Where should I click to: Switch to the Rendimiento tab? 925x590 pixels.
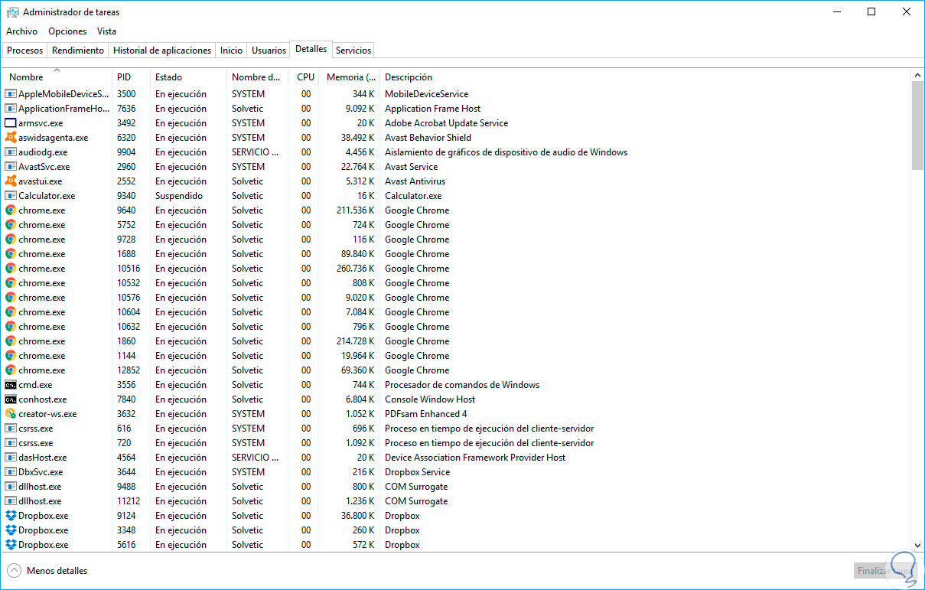click(78, 51)
